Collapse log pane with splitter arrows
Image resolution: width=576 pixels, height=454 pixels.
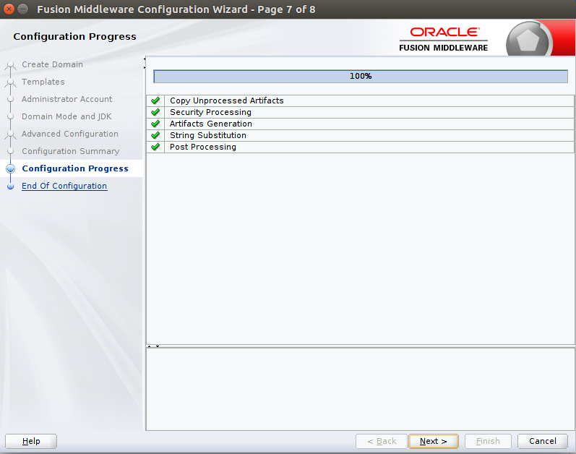coord(158,346)
